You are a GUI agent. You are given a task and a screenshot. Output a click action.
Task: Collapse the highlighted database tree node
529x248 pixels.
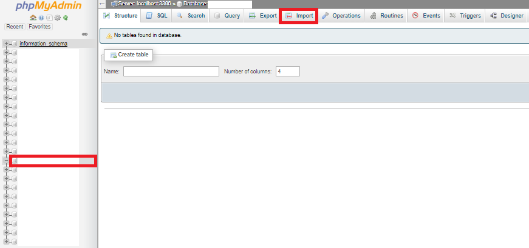tap(7, 161)
